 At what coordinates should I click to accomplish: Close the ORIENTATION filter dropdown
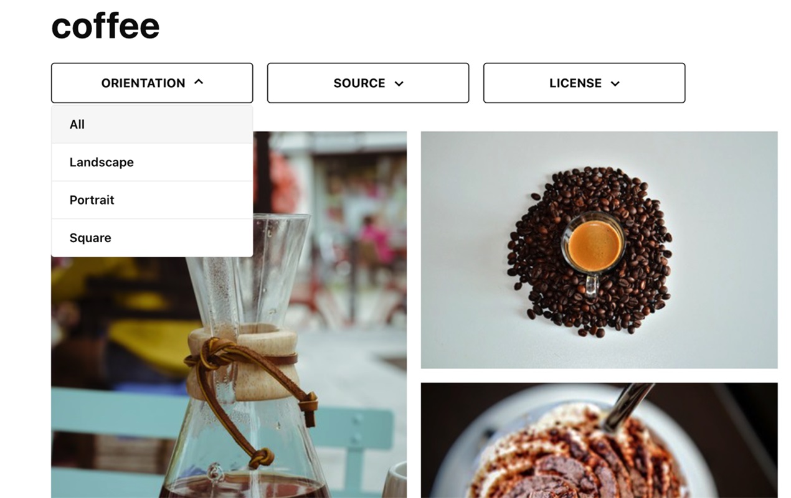(152, 83)
